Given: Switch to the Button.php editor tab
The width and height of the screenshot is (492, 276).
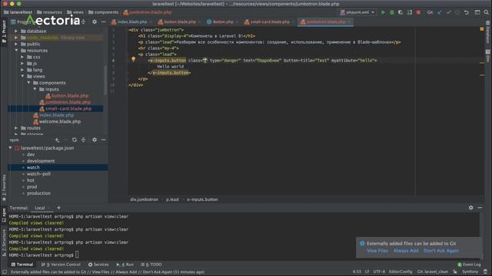Looking at the screenshot, I should pos(223,21).
